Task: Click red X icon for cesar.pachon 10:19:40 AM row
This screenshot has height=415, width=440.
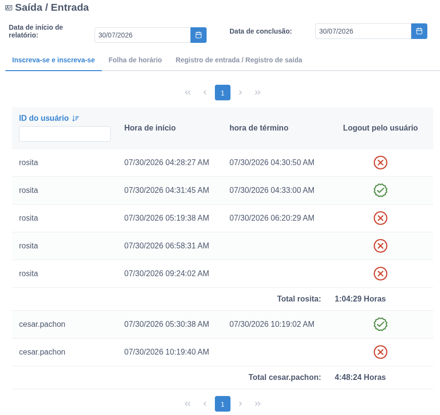Action: tap(380, 352)
